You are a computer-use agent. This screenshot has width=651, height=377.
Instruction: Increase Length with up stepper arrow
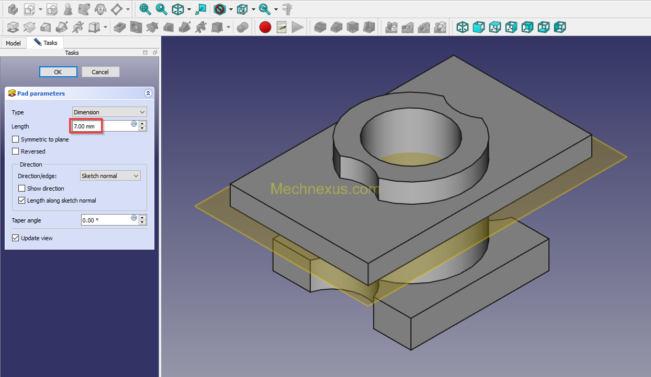tap(142, 123)
